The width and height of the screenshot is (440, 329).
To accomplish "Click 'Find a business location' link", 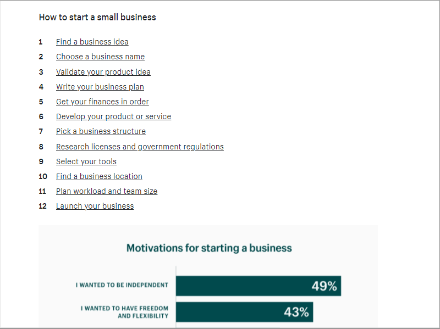I will pos(99,176).
